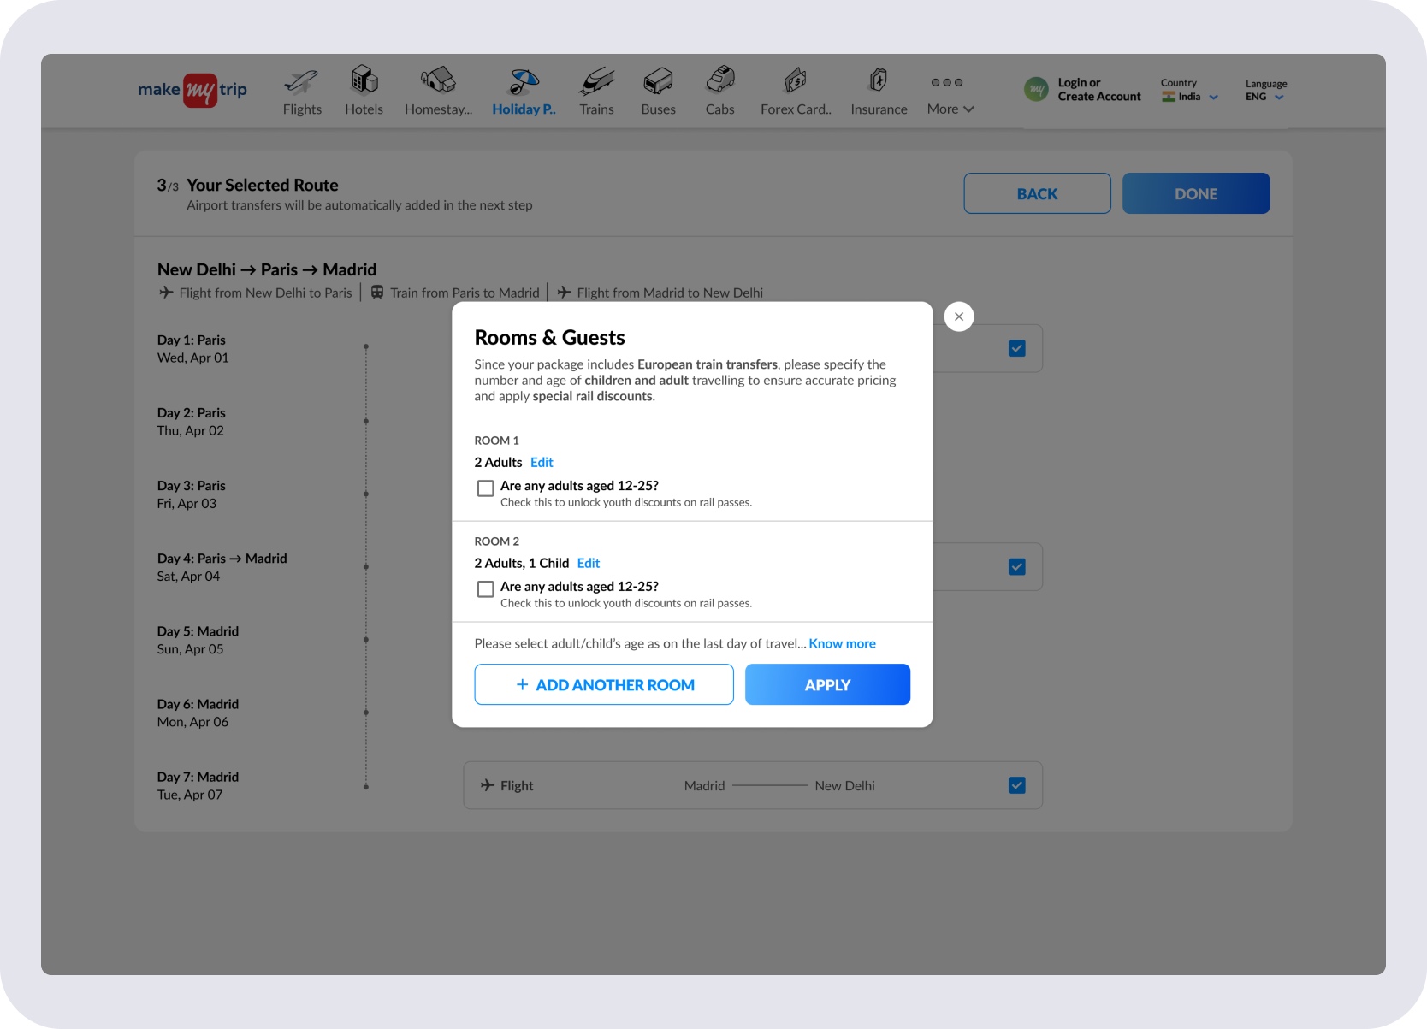The height and width of the screenshot is (1029, 1427).
Task: Select Day 4: Paris to Madrid entry
Action: (x=222, y=567)
